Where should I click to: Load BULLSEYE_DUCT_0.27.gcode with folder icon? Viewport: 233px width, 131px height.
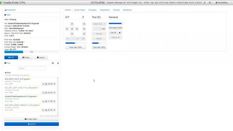(x=52, y=84)
